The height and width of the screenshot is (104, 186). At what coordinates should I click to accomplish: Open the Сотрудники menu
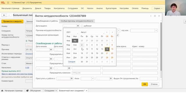pos(73,8)
